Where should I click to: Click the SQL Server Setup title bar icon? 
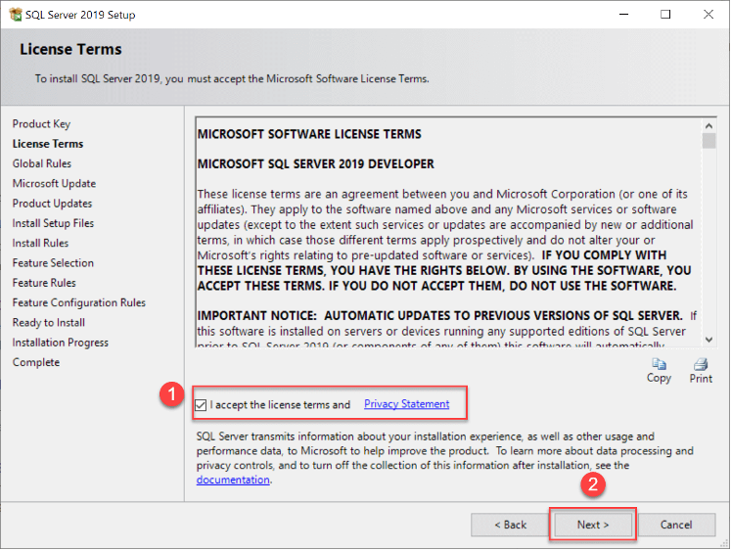point(16,15)
